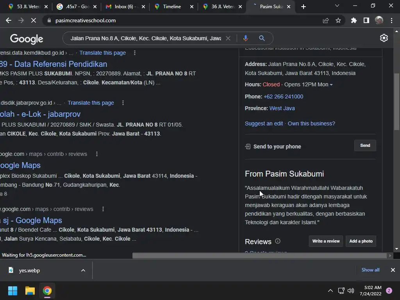Show hidden system tray icons
Viewport: 400px width, 300px height.
[x=330, y=291]
